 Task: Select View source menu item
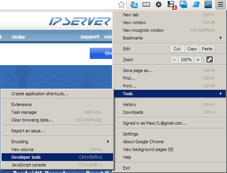pyautogui.click(x=57, y=149)
